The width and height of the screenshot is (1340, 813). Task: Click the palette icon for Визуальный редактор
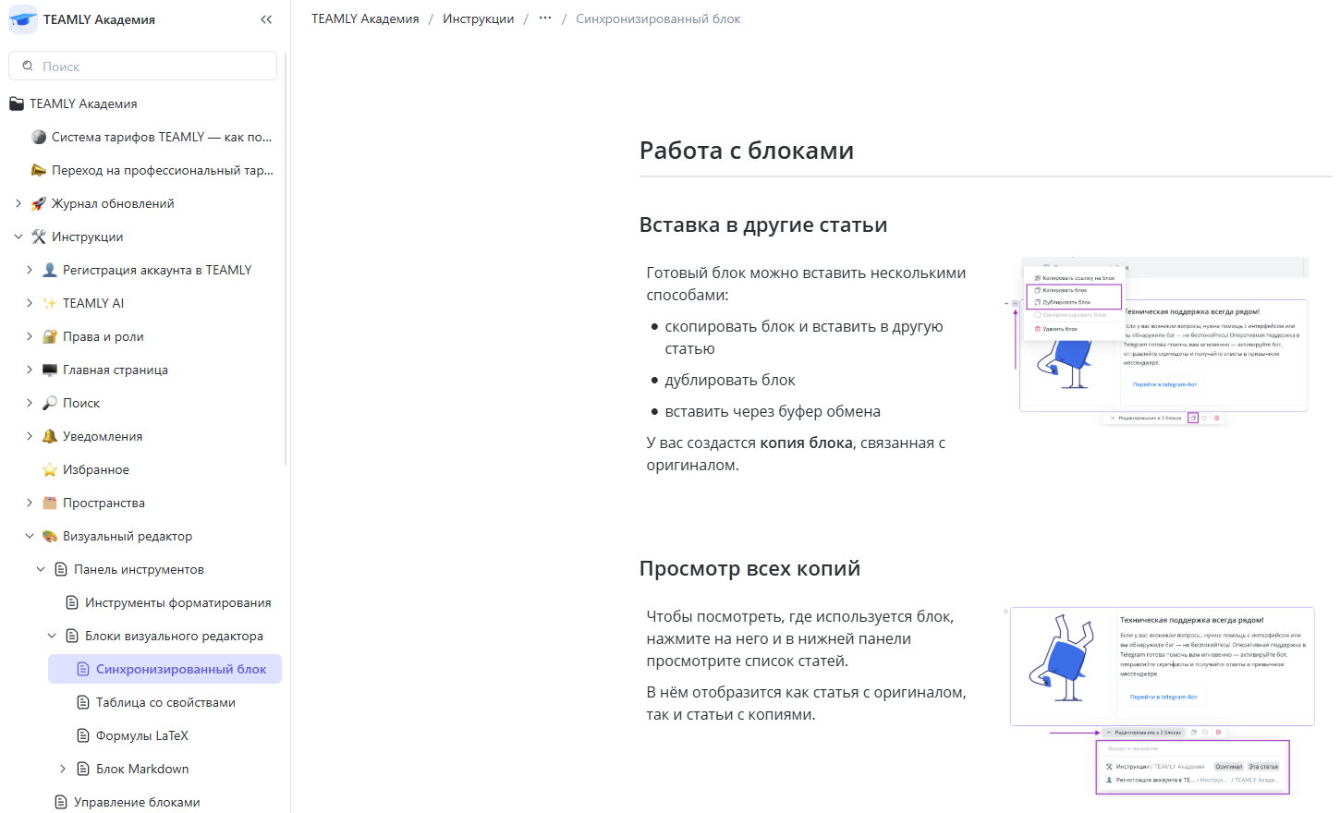coord(50,536)
